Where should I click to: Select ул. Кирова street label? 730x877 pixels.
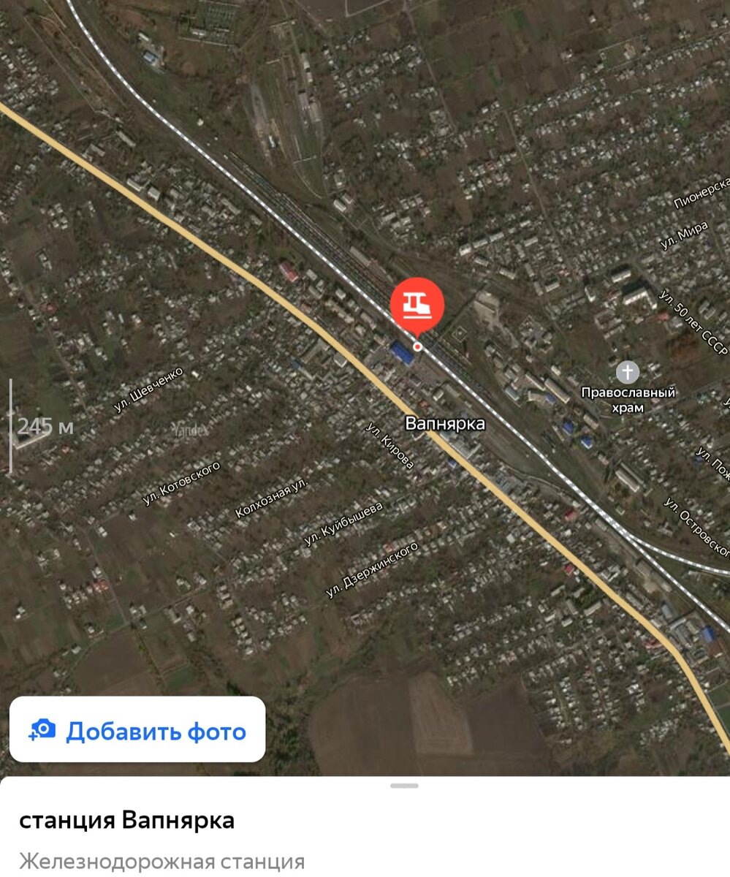[x=389, y=446]
